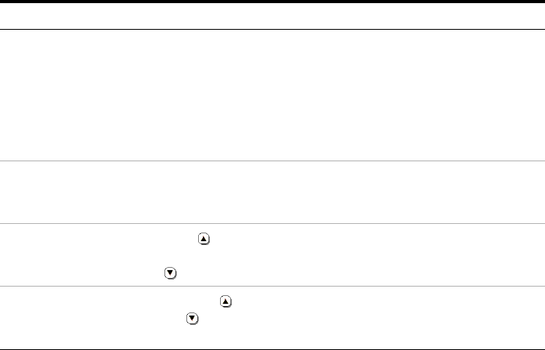Click blank space right of bottom-row up arrow
545x350 pixels.
click(376, 301)
